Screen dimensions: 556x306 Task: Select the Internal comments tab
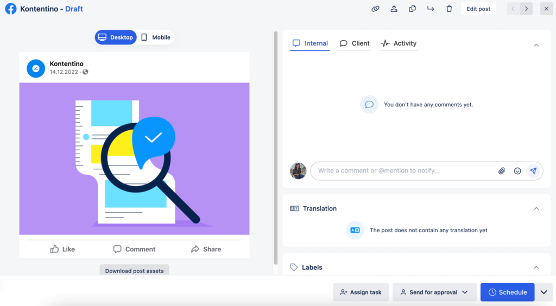point(310,43)
